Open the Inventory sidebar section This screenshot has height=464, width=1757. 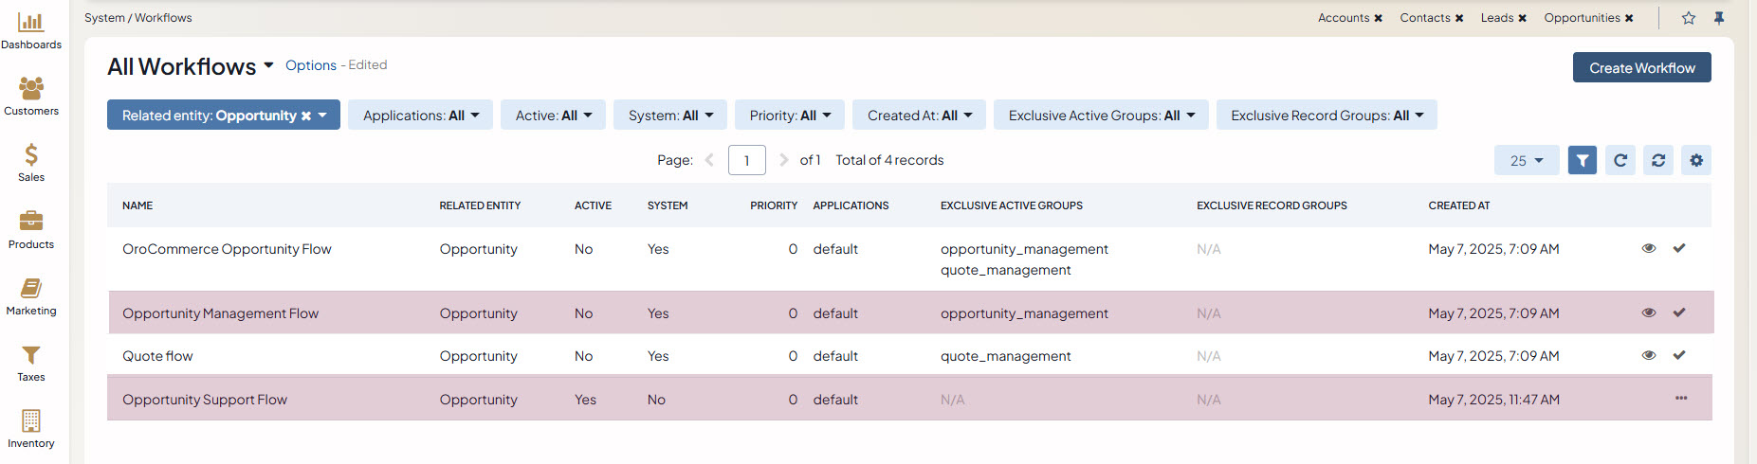coord(31,429)
